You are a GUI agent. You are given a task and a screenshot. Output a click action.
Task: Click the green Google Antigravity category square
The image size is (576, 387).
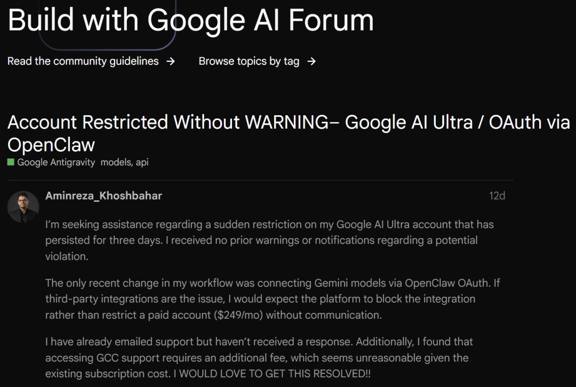[11, 162]
